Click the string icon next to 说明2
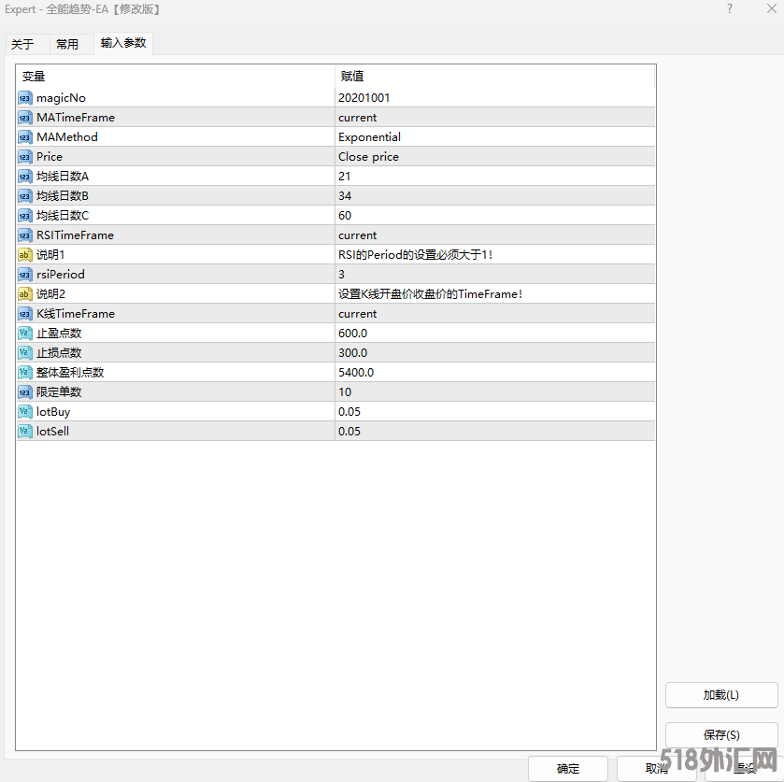 [x=25, y=294]
